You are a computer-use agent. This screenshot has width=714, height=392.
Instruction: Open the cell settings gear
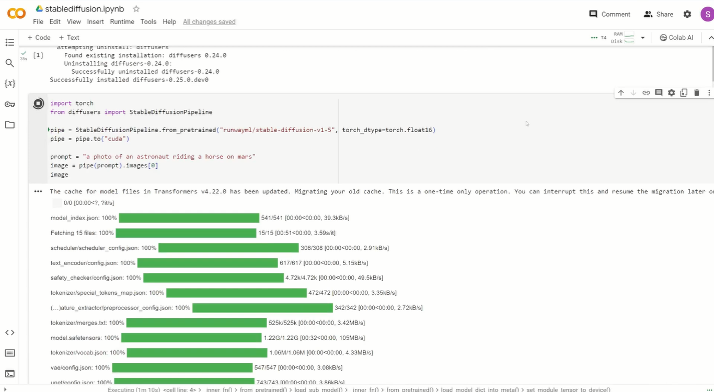click(671, 93)
